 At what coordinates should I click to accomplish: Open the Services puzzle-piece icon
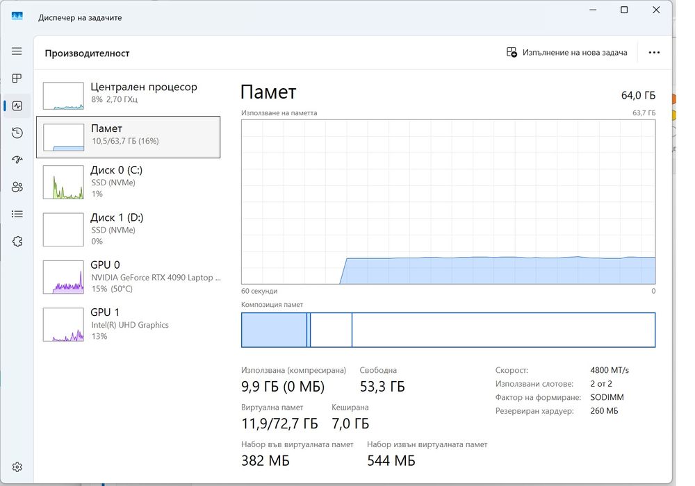coord(17,241)
